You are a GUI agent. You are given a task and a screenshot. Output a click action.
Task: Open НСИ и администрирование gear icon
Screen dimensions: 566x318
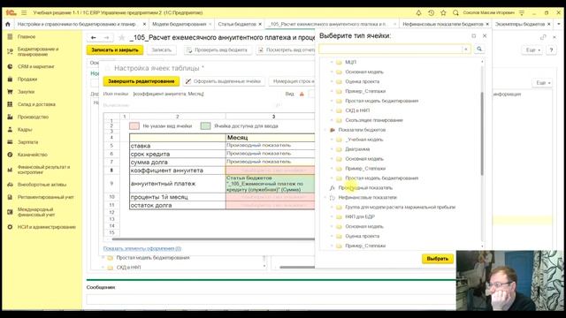coord(10,227)
